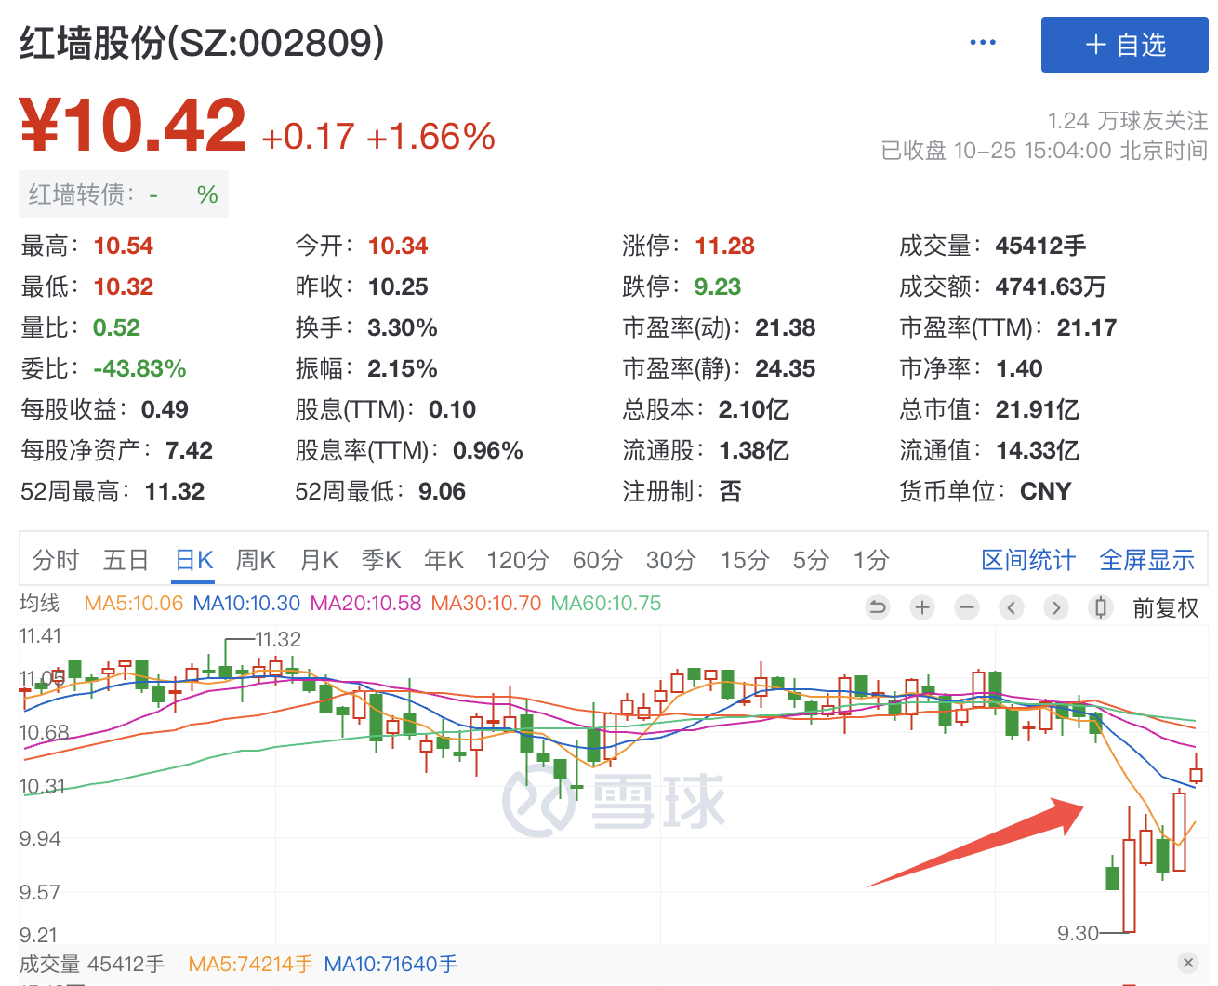
Task: Open 区间统计 range statistics
Action: [1027, 560]
